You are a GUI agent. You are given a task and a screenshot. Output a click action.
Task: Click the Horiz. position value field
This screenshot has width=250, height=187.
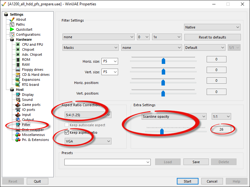tap(216, 81)
